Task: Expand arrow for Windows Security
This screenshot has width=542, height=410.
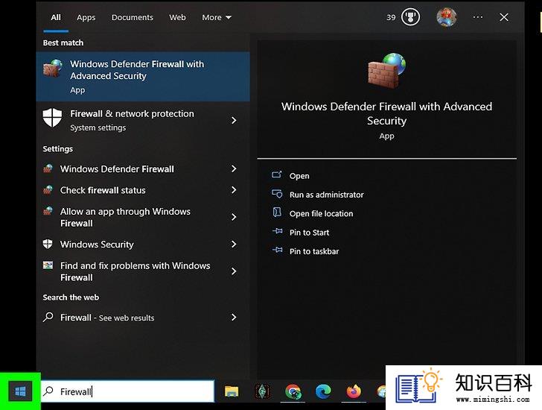Action: (x=234, y=244)
